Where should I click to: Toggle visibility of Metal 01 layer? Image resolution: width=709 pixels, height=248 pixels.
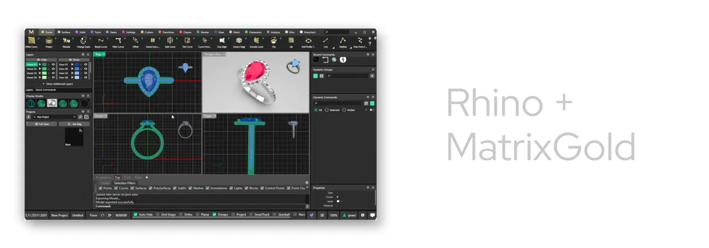pyautogui.click(x=53, y=64)
